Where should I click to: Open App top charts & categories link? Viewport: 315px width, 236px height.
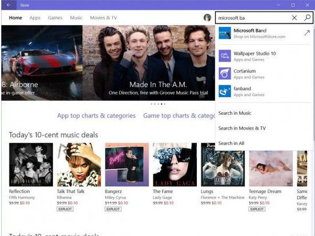coord(96,115)
